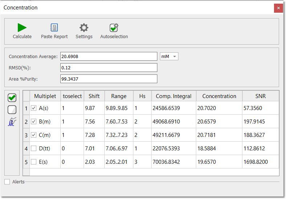Screen dimensions: 286x199
Task: Click the Area %Purity value field
Action: [109, 79]
